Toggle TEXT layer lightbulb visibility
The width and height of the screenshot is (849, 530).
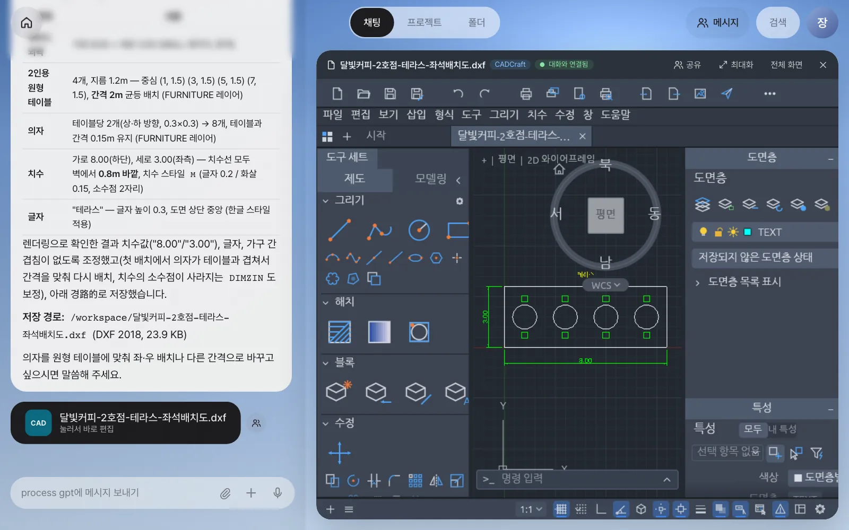pos(704,232)
